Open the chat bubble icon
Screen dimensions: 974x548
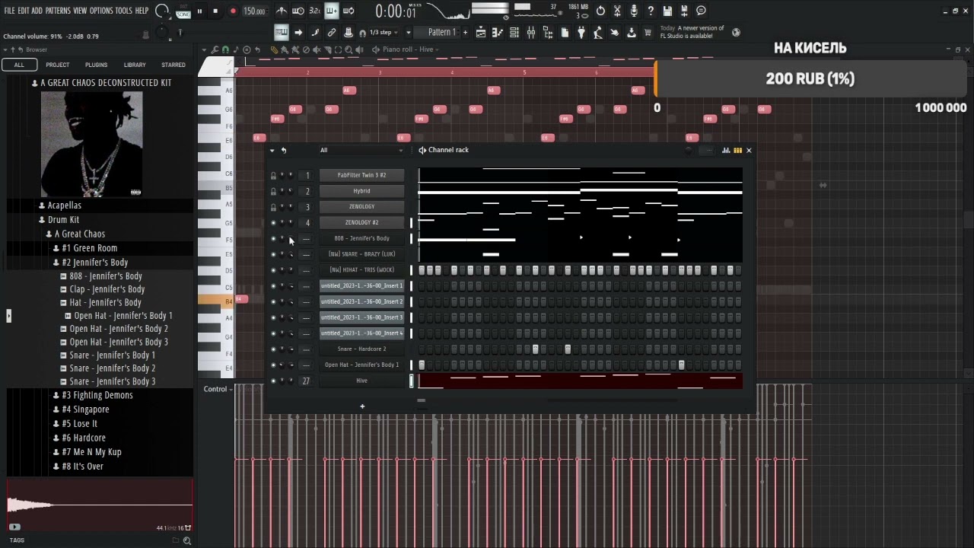tap(701, 11)
